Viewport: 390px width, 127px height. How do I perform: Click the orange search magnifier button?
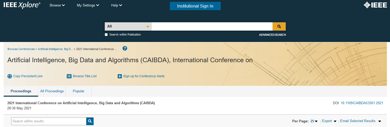coord(279,26)
